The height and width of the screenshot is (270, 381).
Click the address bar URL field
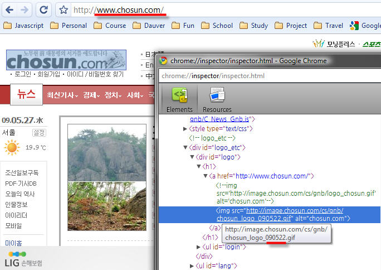[x=223, y=10]
